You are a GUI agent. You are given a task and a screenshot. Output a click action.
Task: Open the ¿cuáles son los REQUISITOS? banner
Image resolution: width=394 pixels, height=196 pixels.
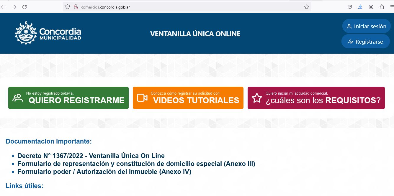point(316,98)
